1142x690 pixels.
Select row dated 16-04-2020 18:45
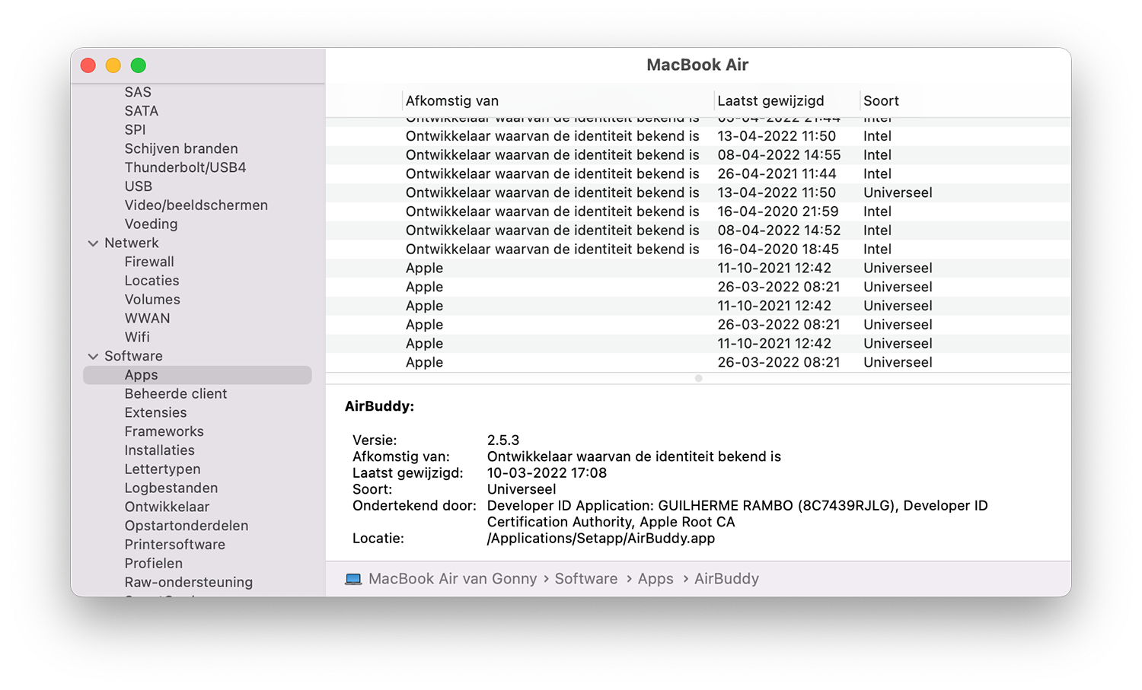click(x=698, y=250)
